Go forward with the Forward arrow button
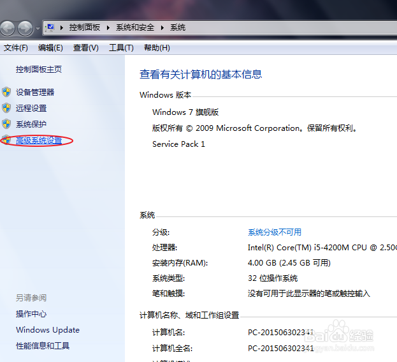Screen dimensions: 397x362 tap(25, 28)
